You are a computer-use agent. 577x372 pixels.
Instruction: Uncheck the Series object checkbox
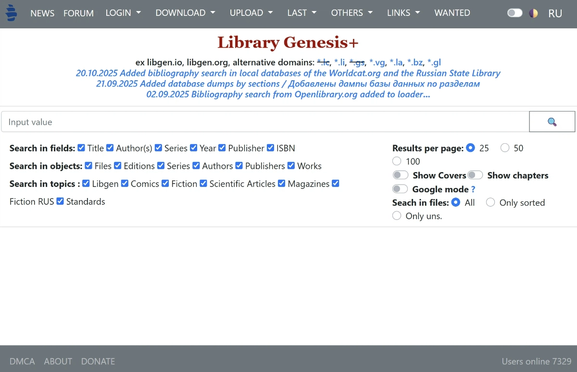[x=161, y=166]
